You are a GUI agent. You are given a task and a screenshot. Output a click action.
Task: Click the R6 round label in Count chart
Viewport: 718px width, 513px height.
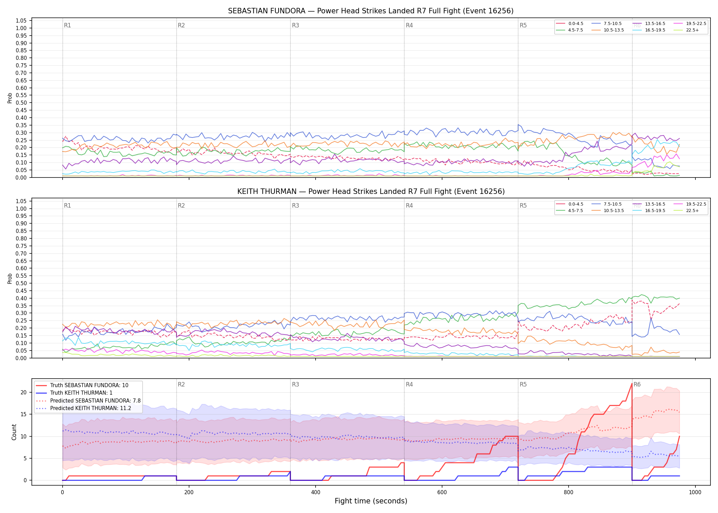tap(637, 384)
